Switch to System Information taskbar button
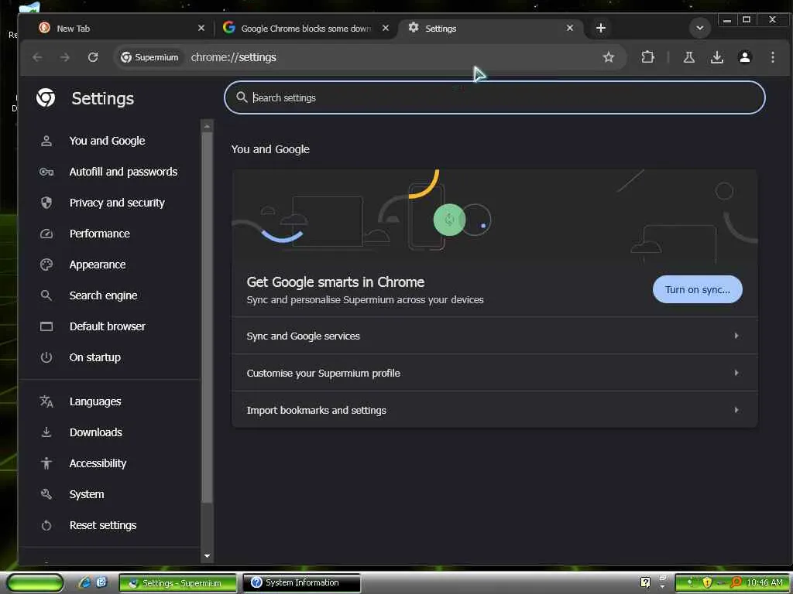The image size is (793, 594). [302, 583]
